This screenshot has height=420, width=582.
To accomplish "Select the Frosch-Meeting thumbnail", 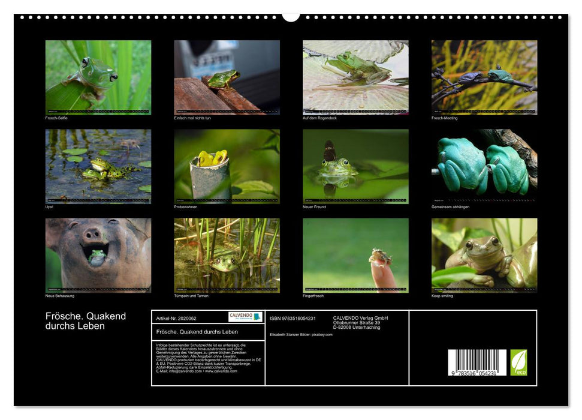I will [484, 77].
